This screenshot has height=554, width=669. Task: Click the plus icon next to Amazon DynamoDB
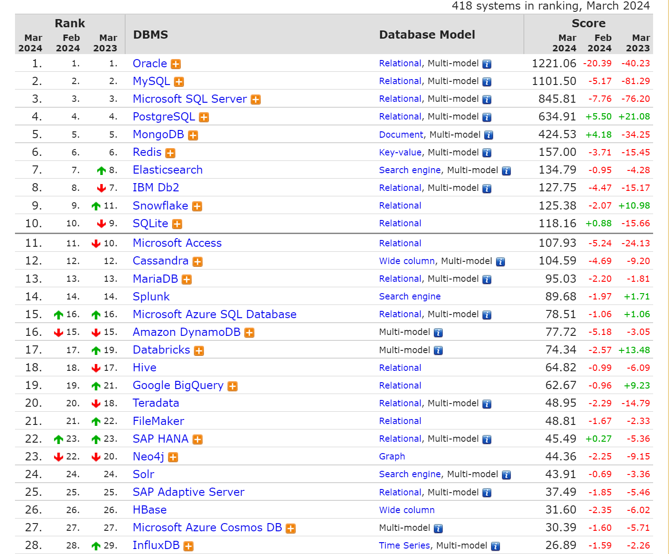point(249,333)
